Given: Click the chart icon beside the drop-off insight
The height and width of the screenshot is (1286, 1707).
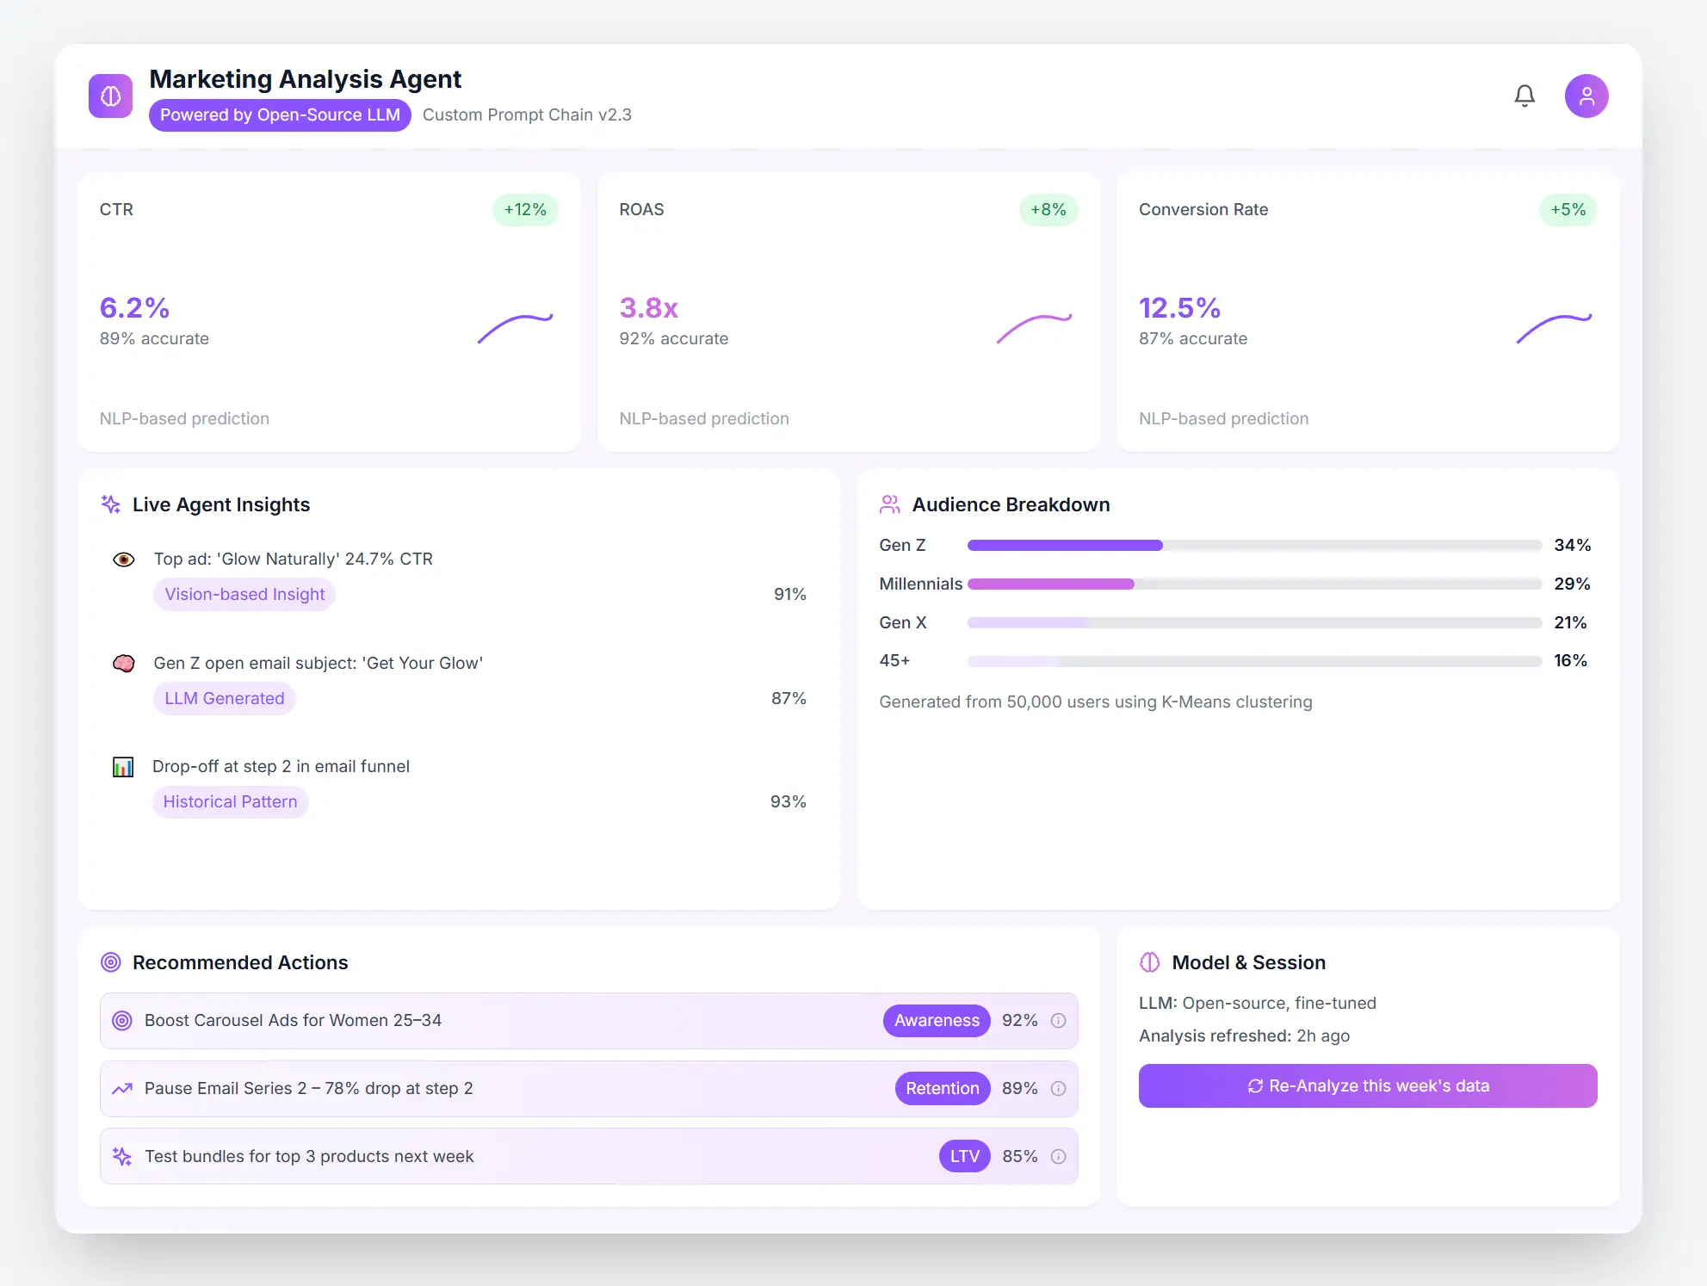Looking at the screenshot, I should tap(123, 766).
